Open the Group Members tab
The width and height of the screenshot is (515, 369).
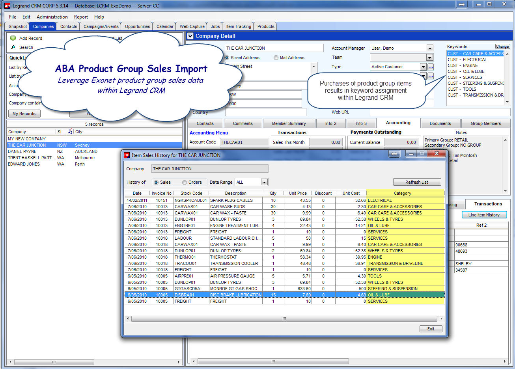coord(485,123)
